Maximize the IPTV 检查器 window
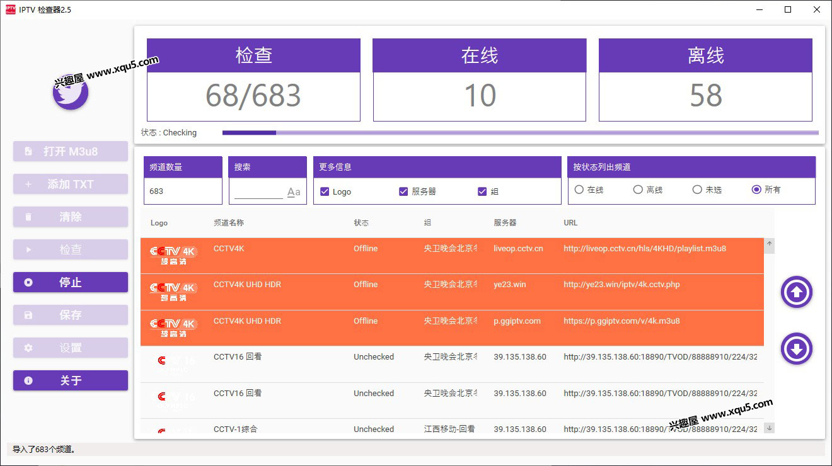Screen dimensions: 832x466 (x=788, y=9)
